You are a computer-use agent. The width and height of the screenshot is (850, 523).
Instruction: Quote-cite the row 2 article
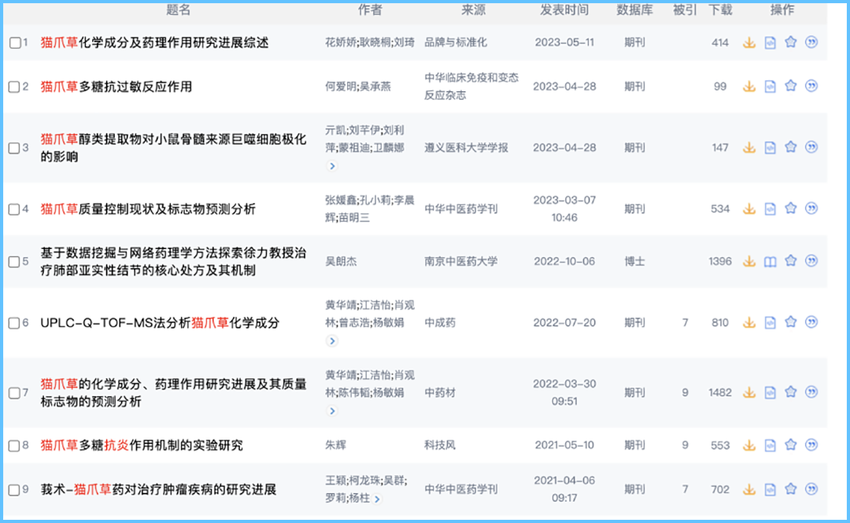pos(811,87)
